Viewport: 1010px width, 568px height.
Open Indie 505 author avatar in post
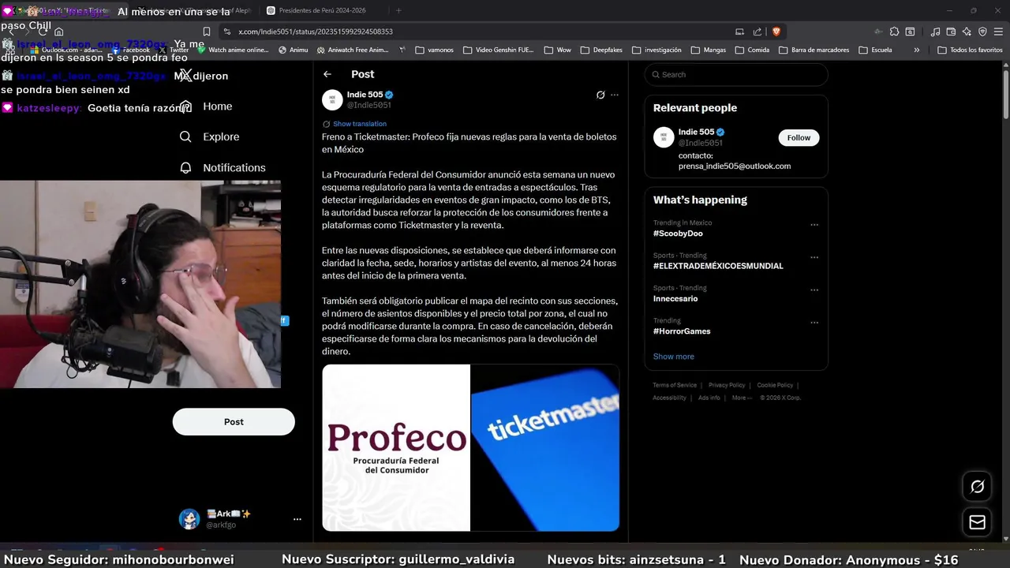[x=332, y=99]
